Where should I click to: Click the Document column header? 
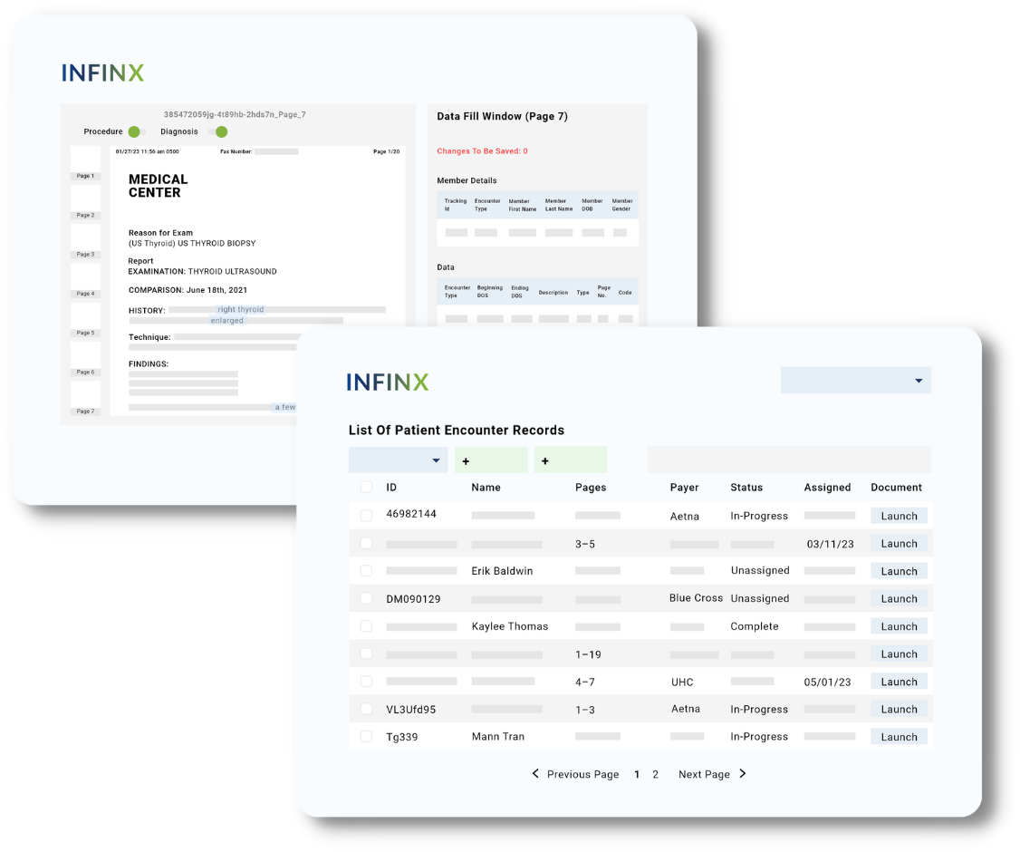tap(897, 487)
